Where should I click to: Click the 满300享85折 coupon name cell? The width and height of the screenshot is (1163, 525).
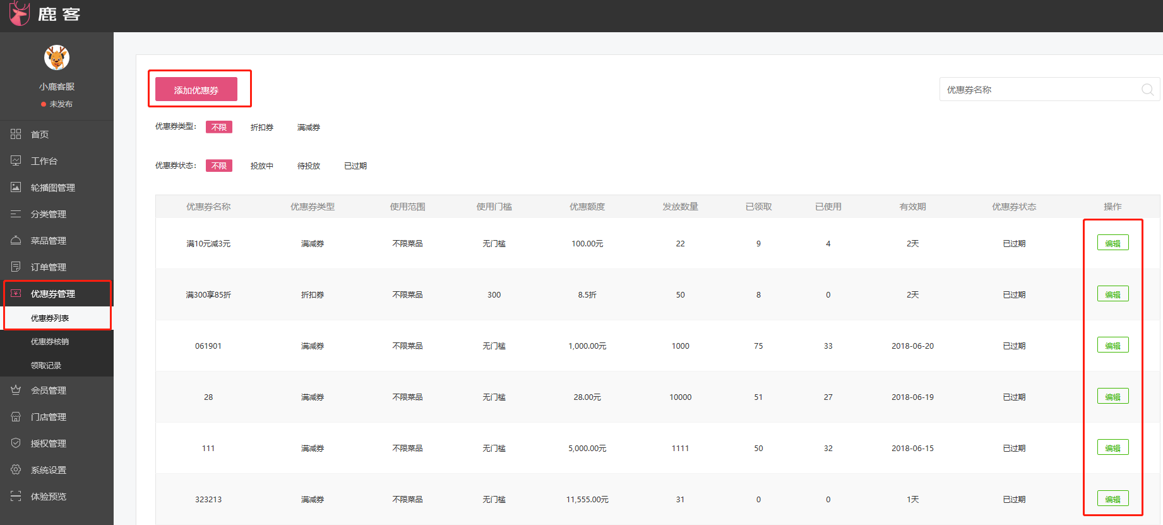point(208,294)
